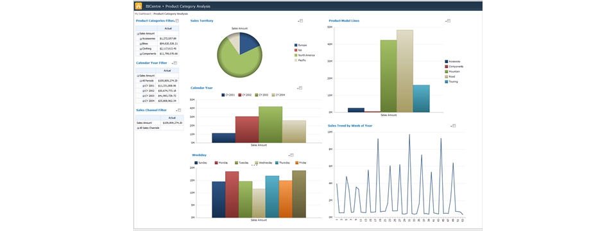The height and width of the screenshot is (231, 616).
Task: Click the tan Road bar in Product Model Lines
Action: (x=405, y=71)
